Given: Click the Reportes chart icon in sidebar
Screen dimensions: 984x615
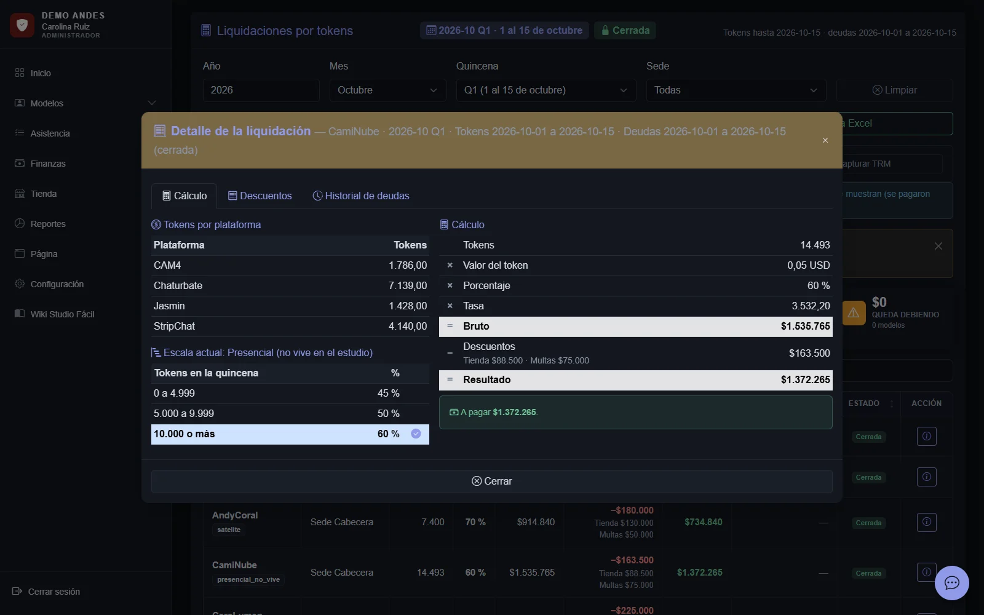Looking at the screenshot, I should tap(20, 223).
